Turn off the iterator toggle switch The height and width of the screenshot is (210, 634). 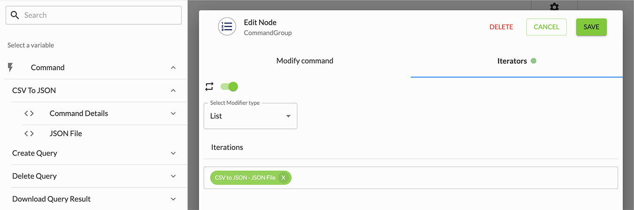pyautogui.click(x=230, y=86)
